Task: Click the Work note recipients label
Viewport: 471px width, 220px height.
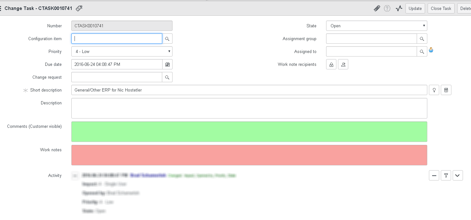Action: pyautogui.click(x=297, y=64)
